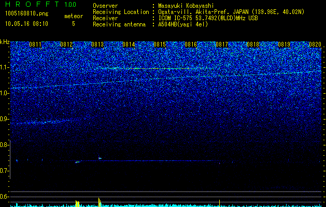Click the Receiving antenna field label
The width and height of the screenshot is (326, 207).
tap(119, 24)
